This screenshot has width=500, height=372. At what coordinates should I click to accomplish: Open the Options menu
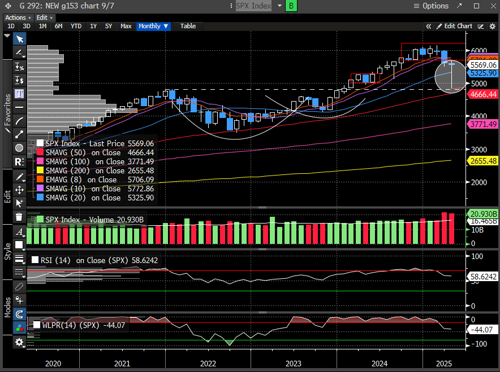click(x=431, y=6)
